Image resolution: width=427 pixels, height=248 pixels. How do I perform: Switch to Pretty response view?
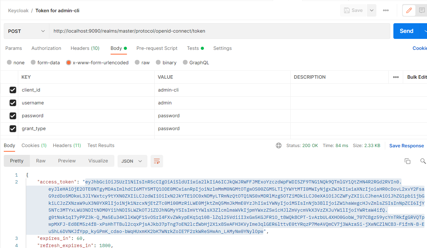tap(17, 161)
